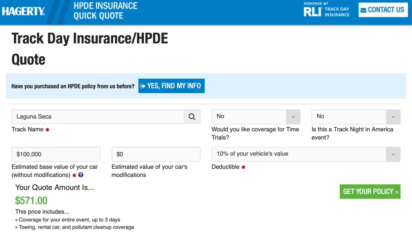Click the Deductible label text
The height and width of the screenshot is (240, 412).
[226, 167]
